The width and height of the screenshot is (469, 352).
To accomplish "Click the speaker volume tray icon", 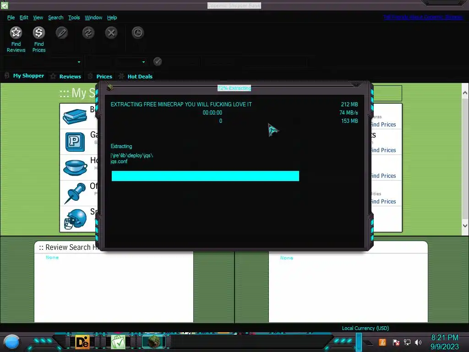I will [x=418, y=342].
